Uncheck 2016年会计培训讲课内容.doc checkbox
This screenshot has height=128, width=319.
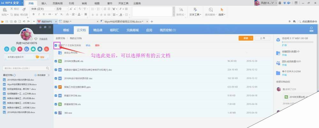click(56, 78)
